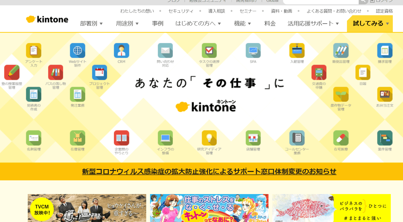Click the 資料・動画 link
The width and height of the screenshot is (403, 222).
tap(281, 11)
